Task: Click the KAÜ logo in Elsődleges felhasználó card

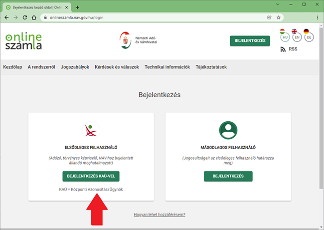Action: (91, 130)
